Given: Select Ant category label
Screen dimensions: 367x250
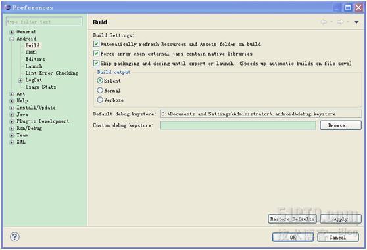Looking at the screenshot, I should tap(20, 94).
